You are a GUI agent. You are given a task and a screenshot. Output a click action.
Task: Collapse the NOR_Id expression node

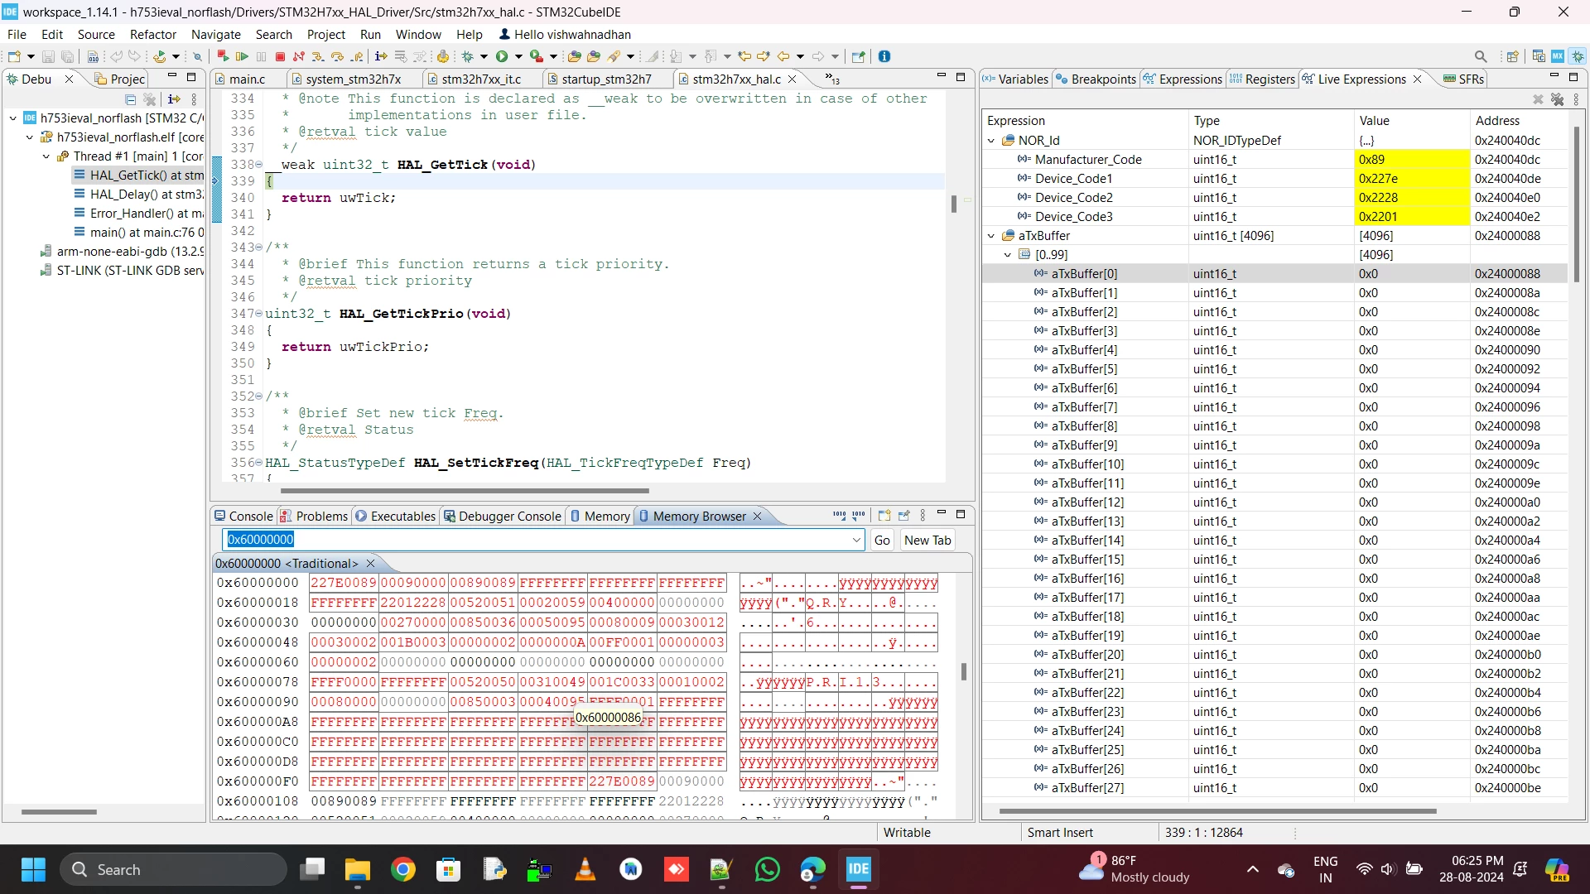click(x=991, y=141)
